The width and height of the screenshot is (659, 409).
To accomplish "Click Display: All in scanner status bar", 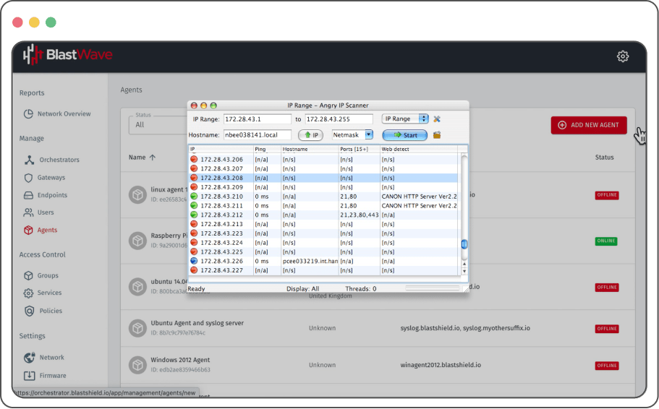I will pos(302,289).
